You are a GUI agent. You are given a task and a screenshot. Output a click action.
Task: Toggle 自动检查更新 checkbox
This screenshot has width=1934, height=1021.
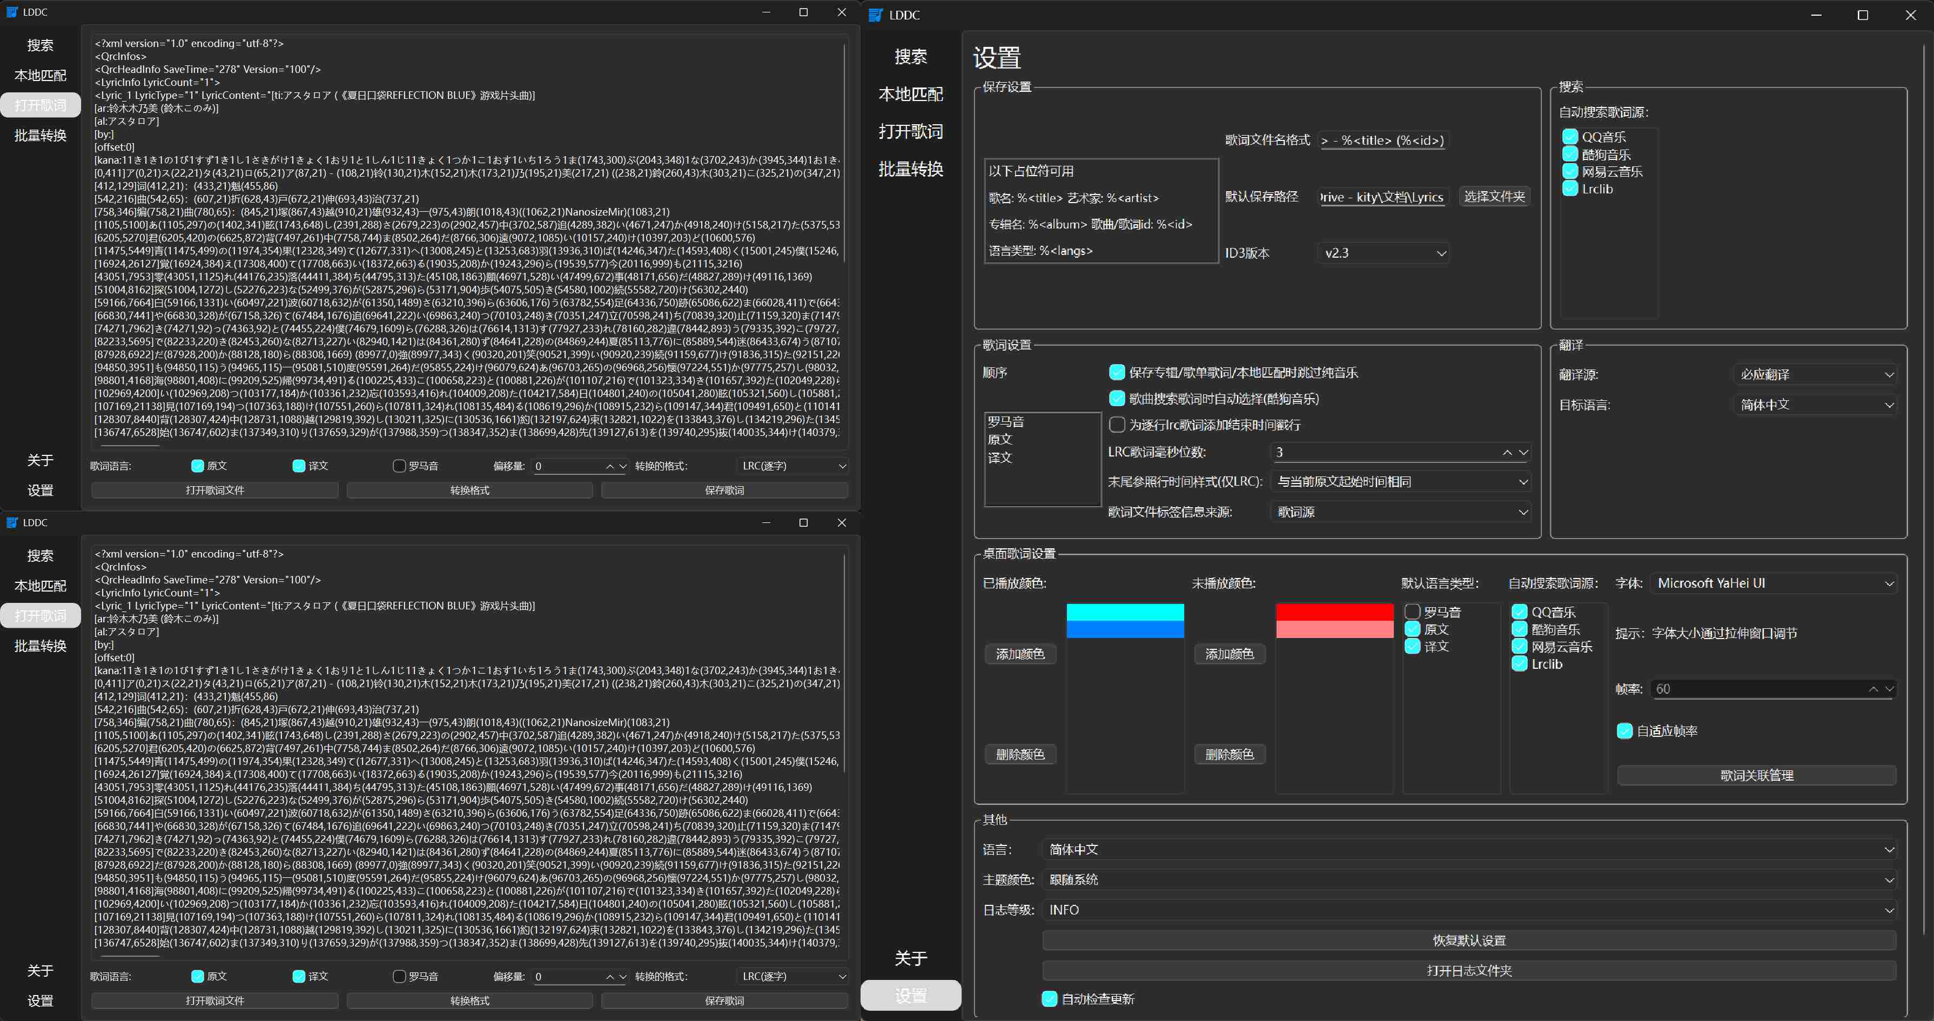point(1050,998)
